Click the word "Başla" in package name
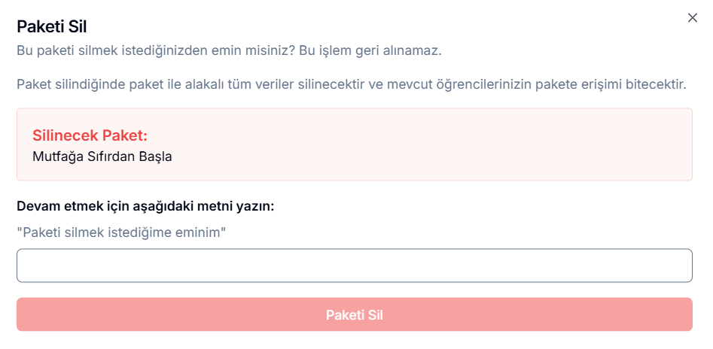 tap(155, 157)
